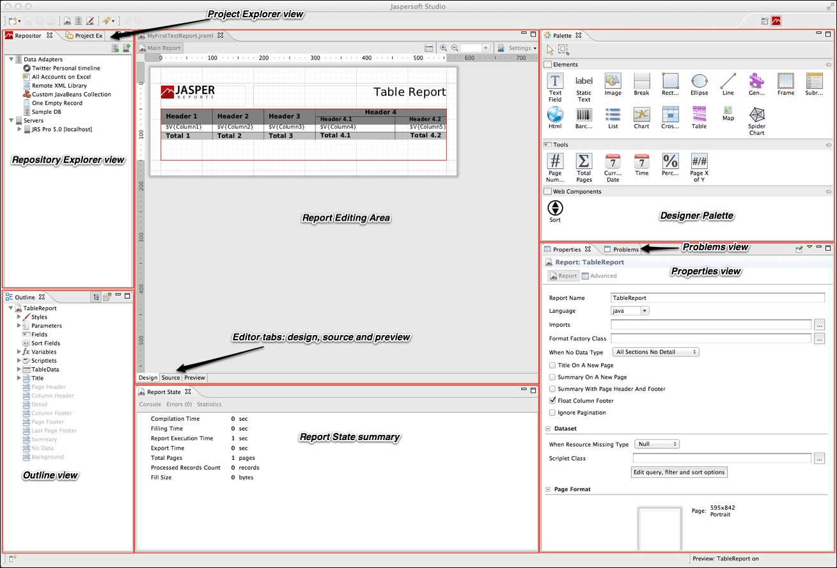Click Edit query, filter and sort options
The height and width of the screenshot is (568, 837).
[678, 472]
